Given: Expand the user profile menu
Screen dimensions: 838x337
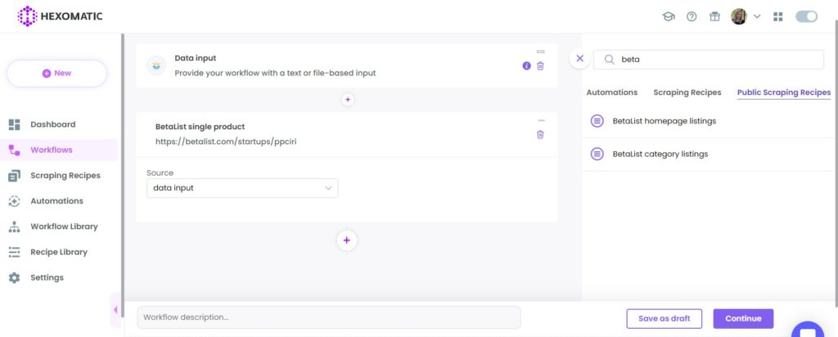Looking at the screenshot, I should pyautogui.click(x=757, y=16).
